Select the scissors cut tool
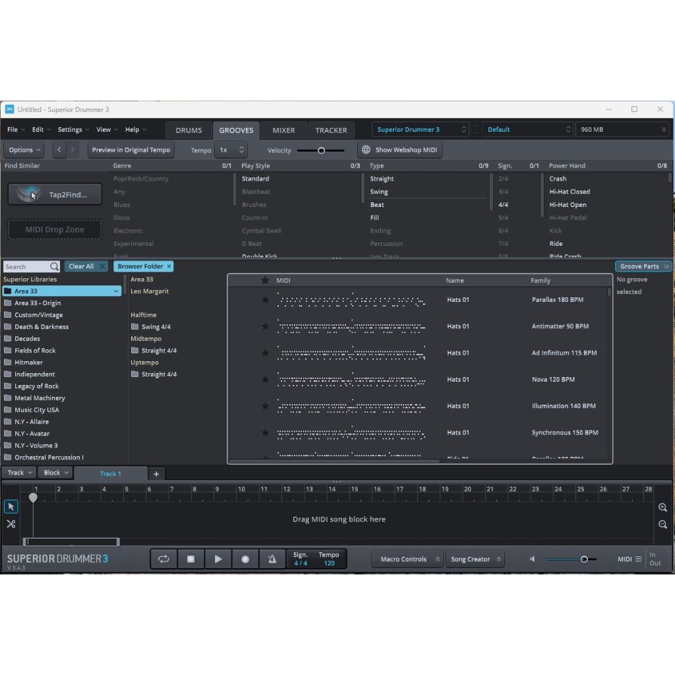The image size is (675, 675). 11,524
